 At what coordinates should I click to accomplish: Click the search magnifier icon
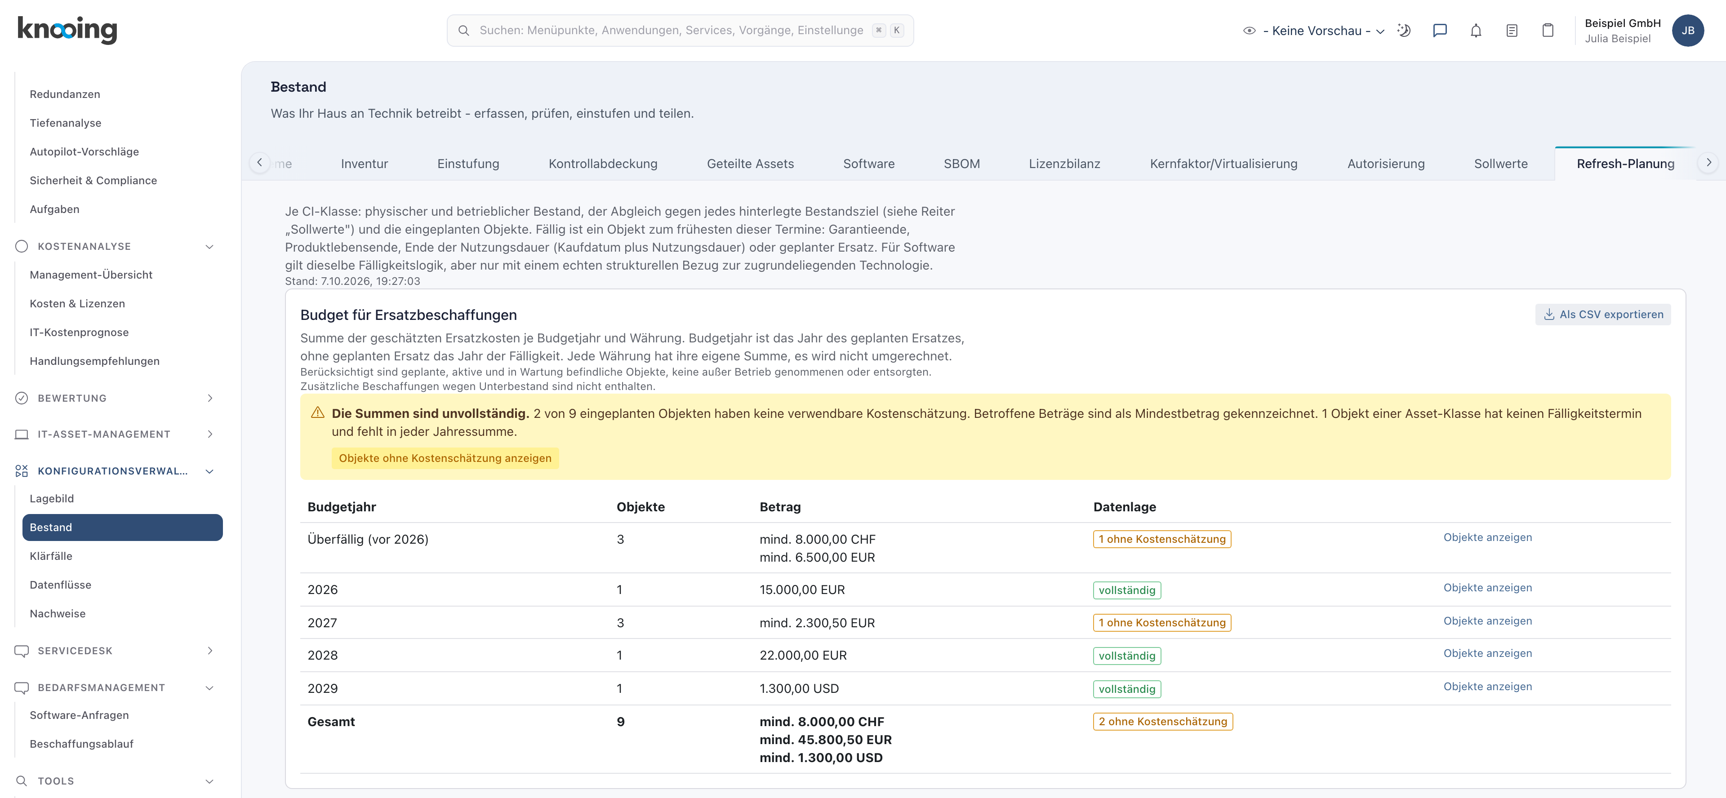[x=464, y=31]
